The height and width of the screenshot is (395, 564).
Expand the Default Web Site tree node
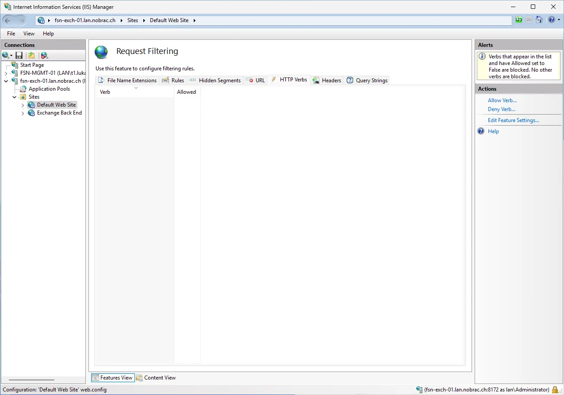pyautogui.click(x=23, y=105)
